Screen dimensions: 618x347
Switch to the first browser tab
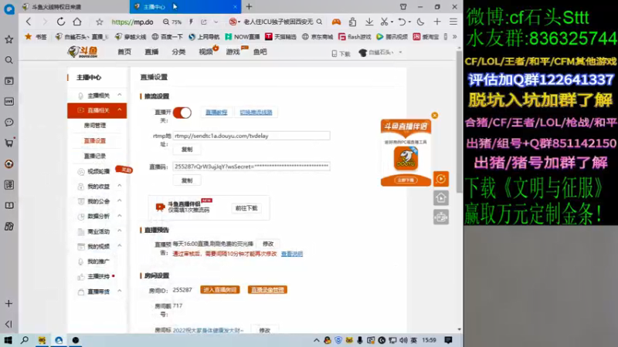[x=73, y=7]
